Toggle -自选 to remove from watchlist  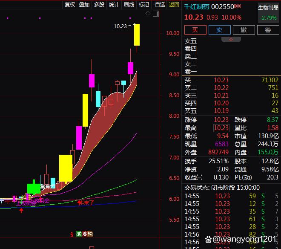pos(159,5)
